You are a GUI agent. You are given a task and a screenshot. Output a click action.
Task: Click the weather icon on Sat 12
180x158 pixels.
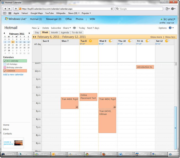pyautogui.click(x=167, y=41)
